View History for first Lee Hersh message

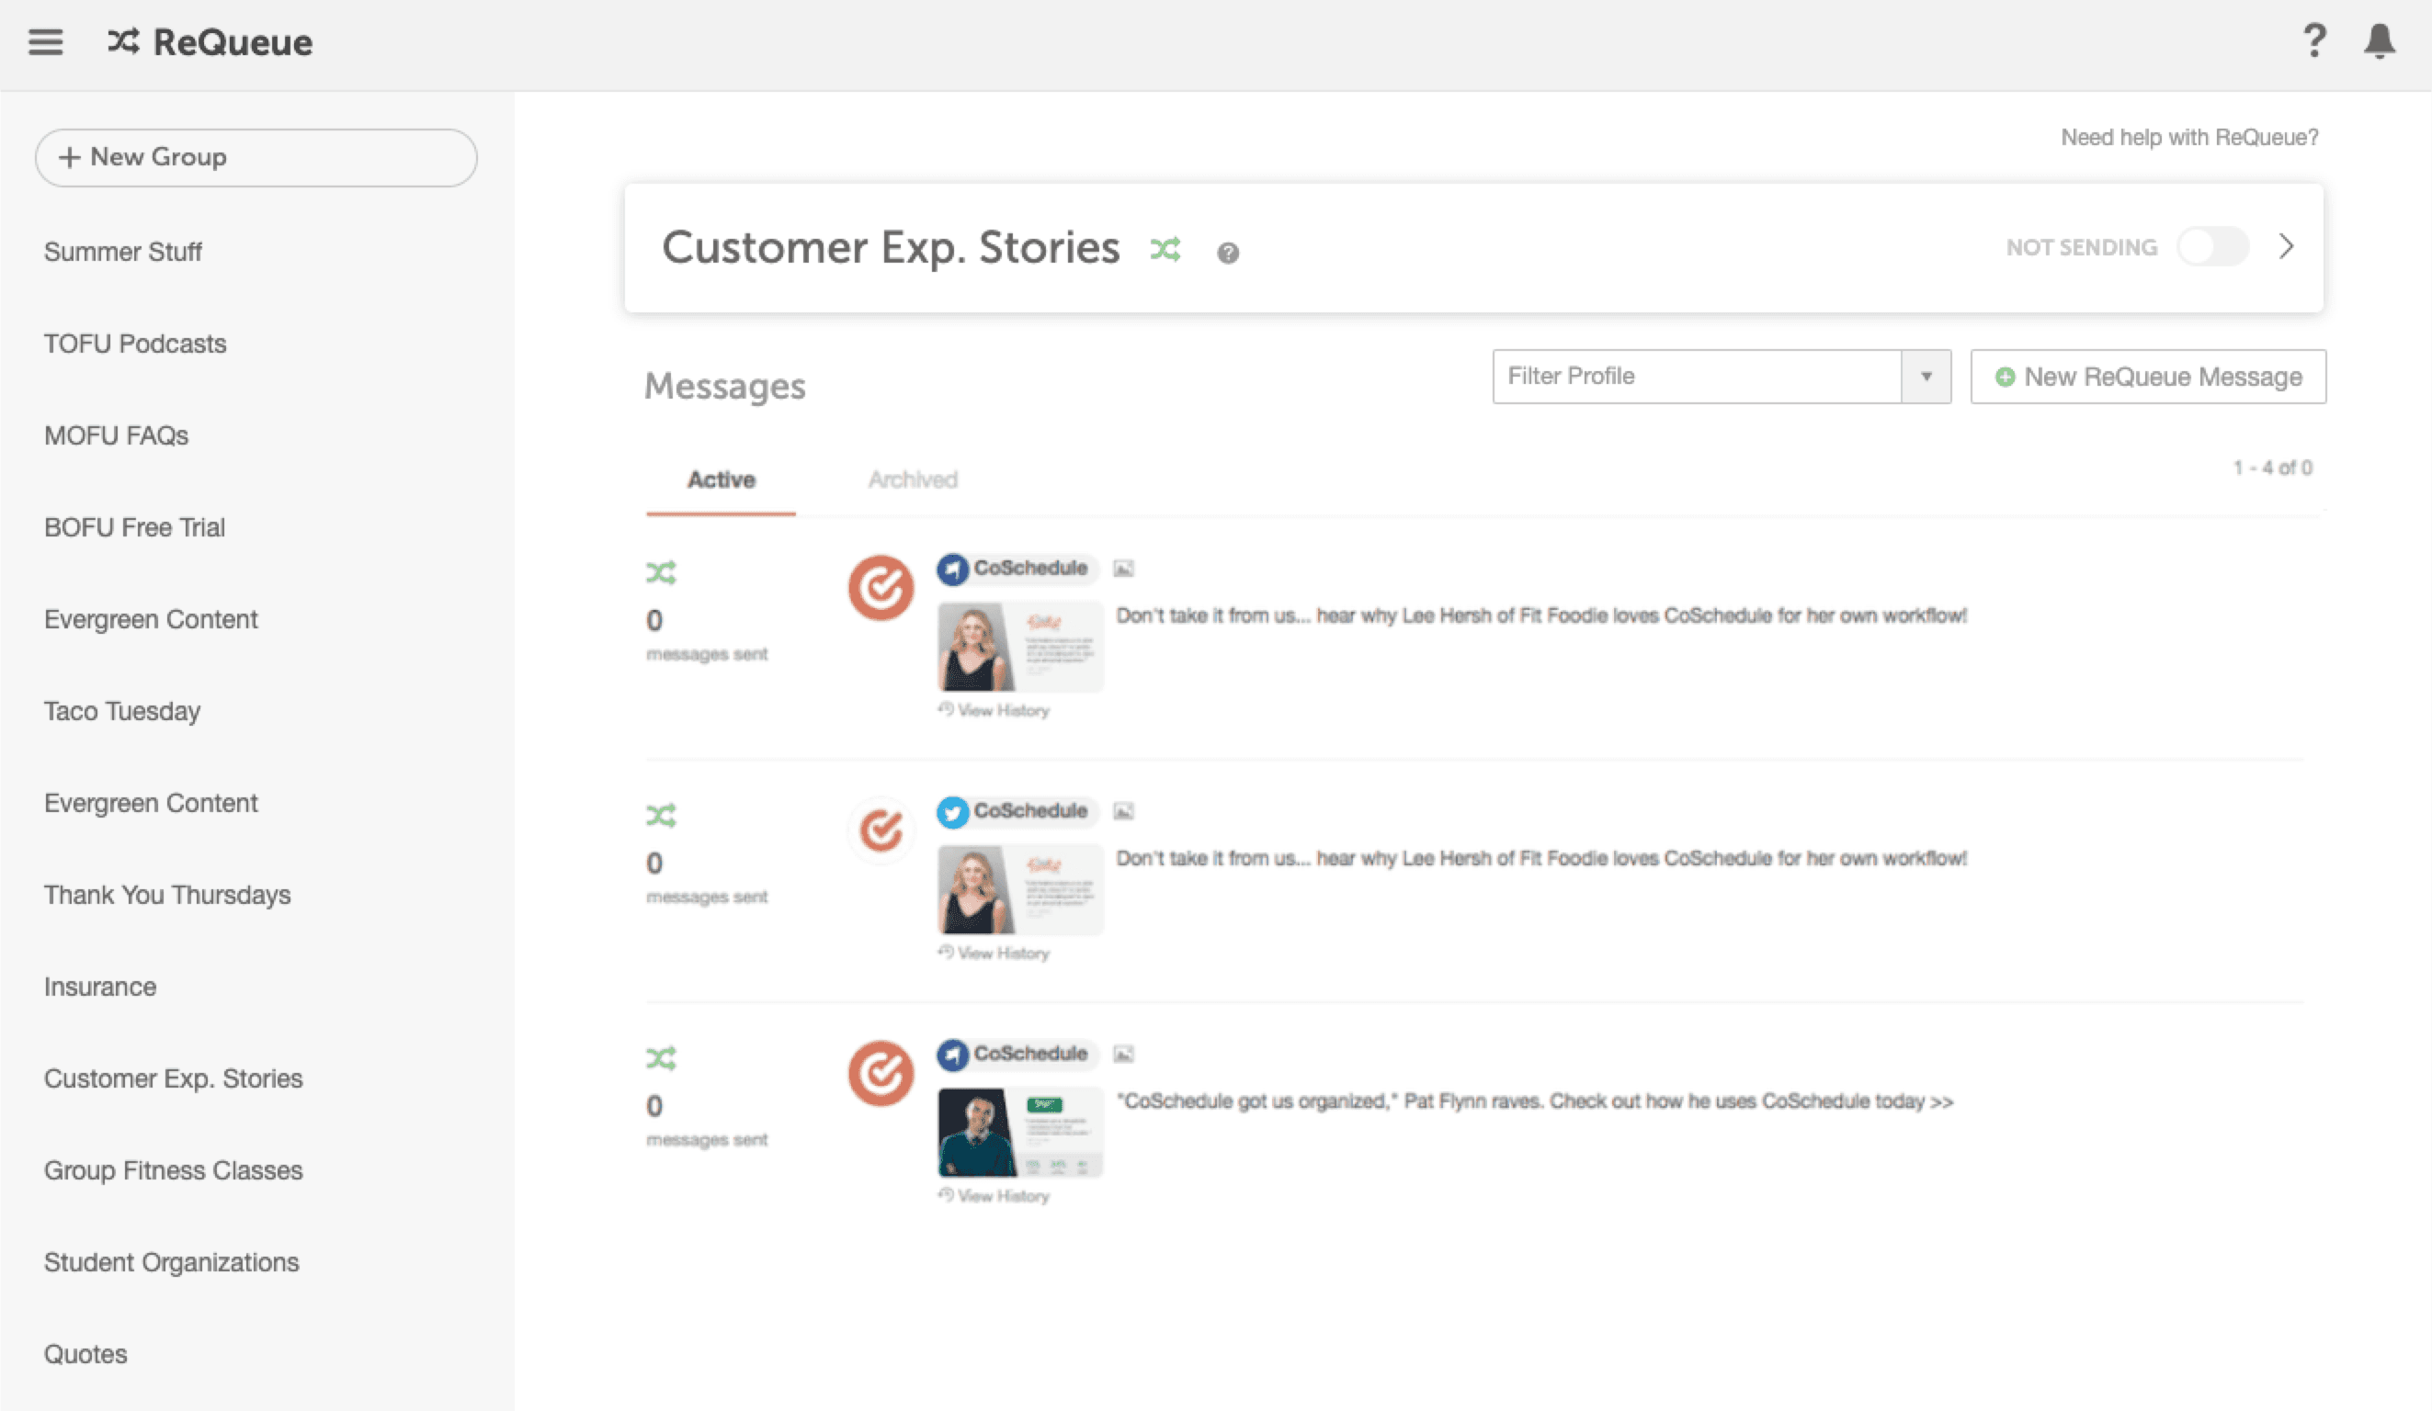pyautogui.click(x=994, y=711)
